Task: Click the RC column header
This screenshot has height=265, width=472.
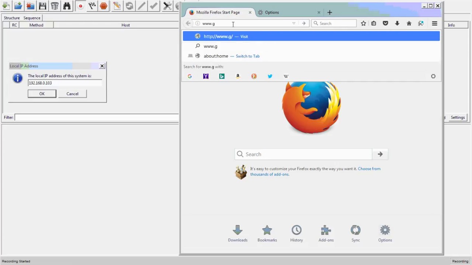Action: [x=14, y=25]
